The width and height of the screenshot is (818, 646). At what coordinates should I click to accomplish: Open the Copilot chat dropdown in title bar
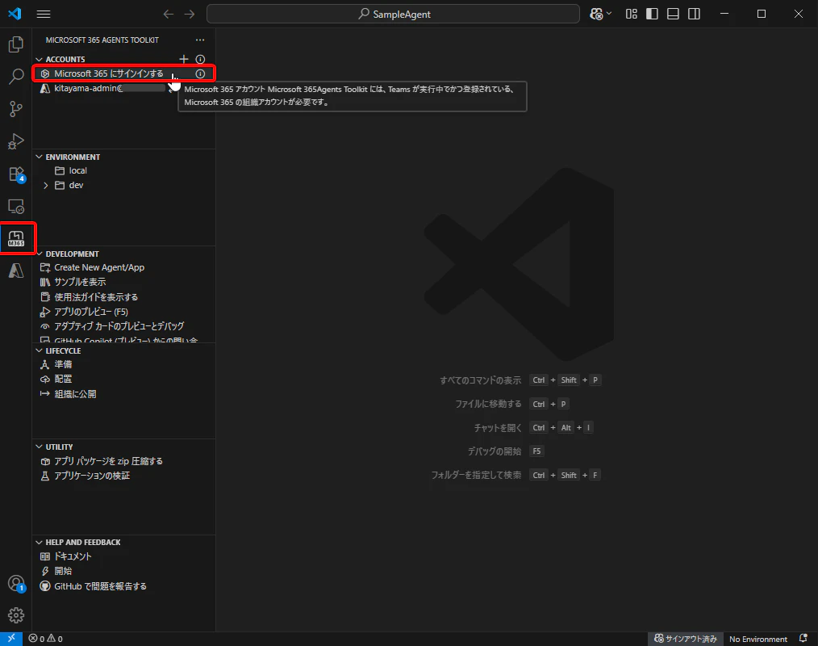pyautogui.click(x=600, y=14)
